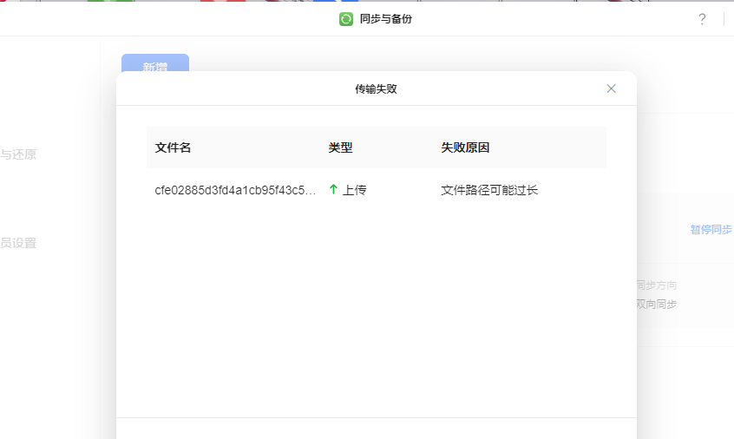Click the 新增 button
The image size is (734, 439).
(x=154, y=67)
